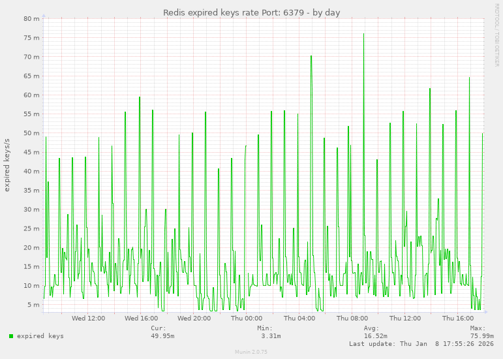This screenshot has height=359, width=503.
Task: Click the 'Last update' timestamp text
Action: (x=421, y=343)
